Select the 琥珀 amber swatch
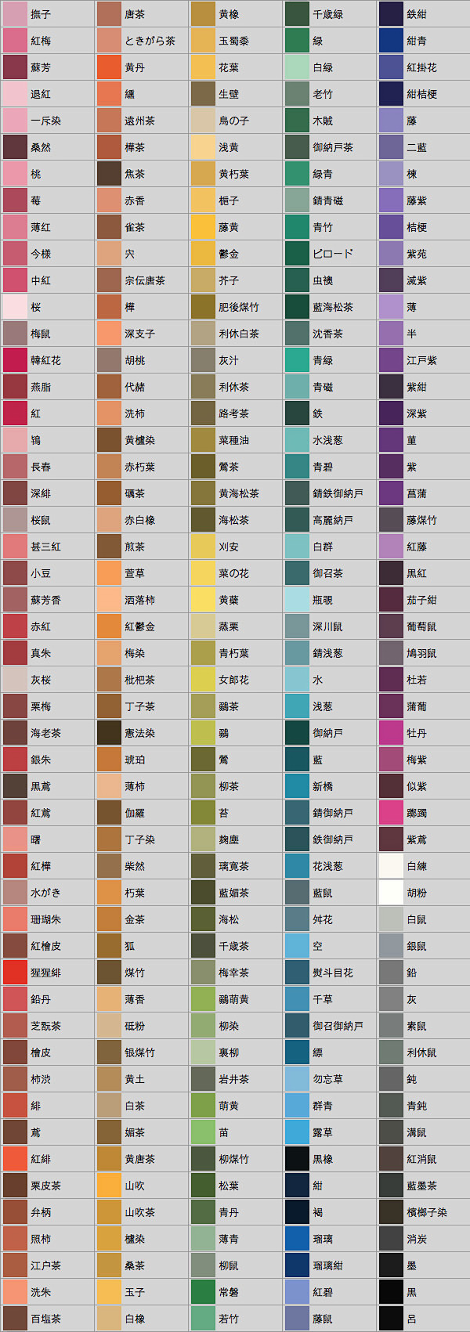This screenshot has height=1332, width=470. 109,760
